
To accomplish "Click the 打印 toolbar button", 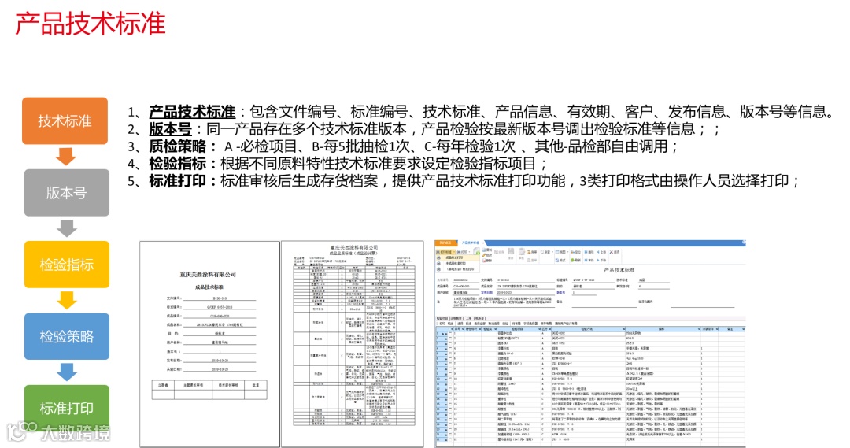I will click(x=464, y=252).
